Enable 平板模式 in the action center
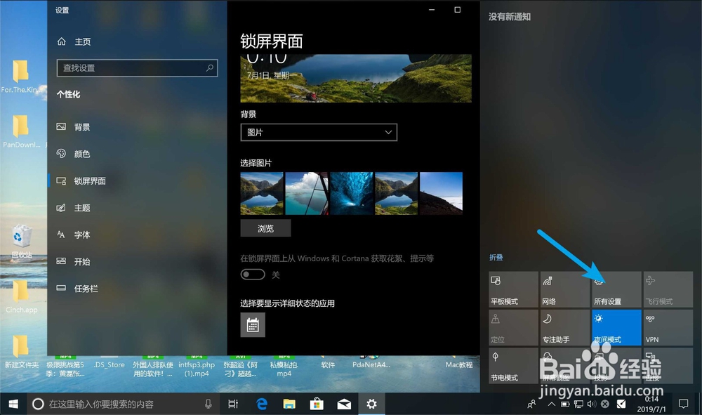 (x=512, y=288)
